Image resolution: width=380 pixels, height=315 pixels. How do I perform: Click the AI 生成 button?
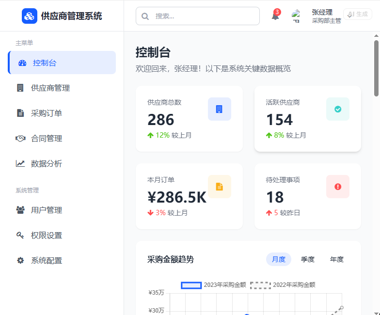click(358, 14)
